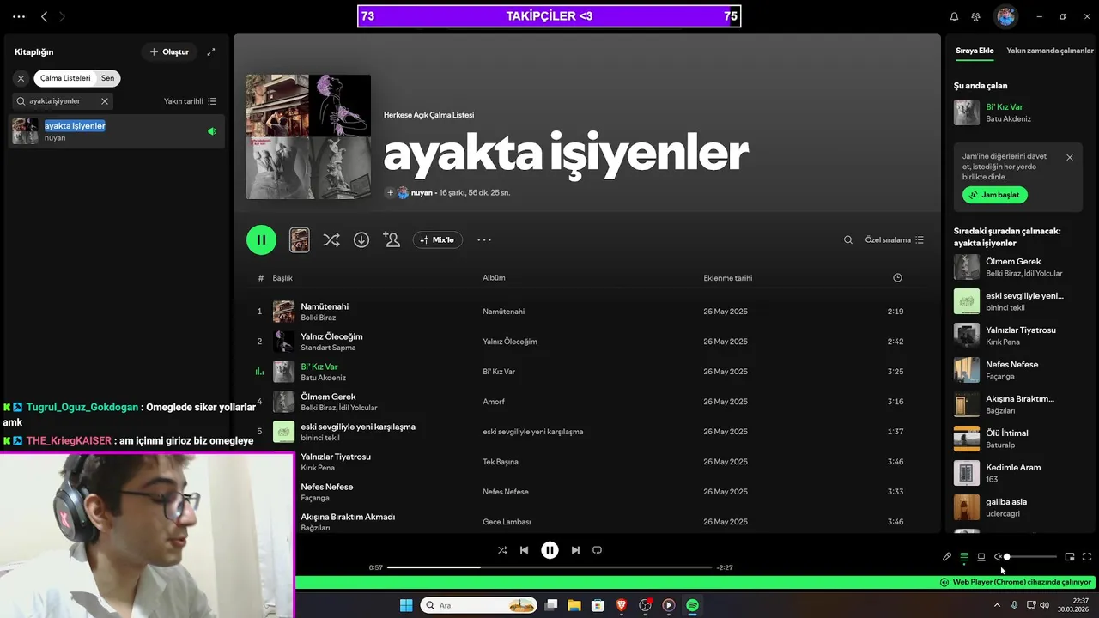Toggle the Çalma Listeleri filter chip

coord(65,78)
